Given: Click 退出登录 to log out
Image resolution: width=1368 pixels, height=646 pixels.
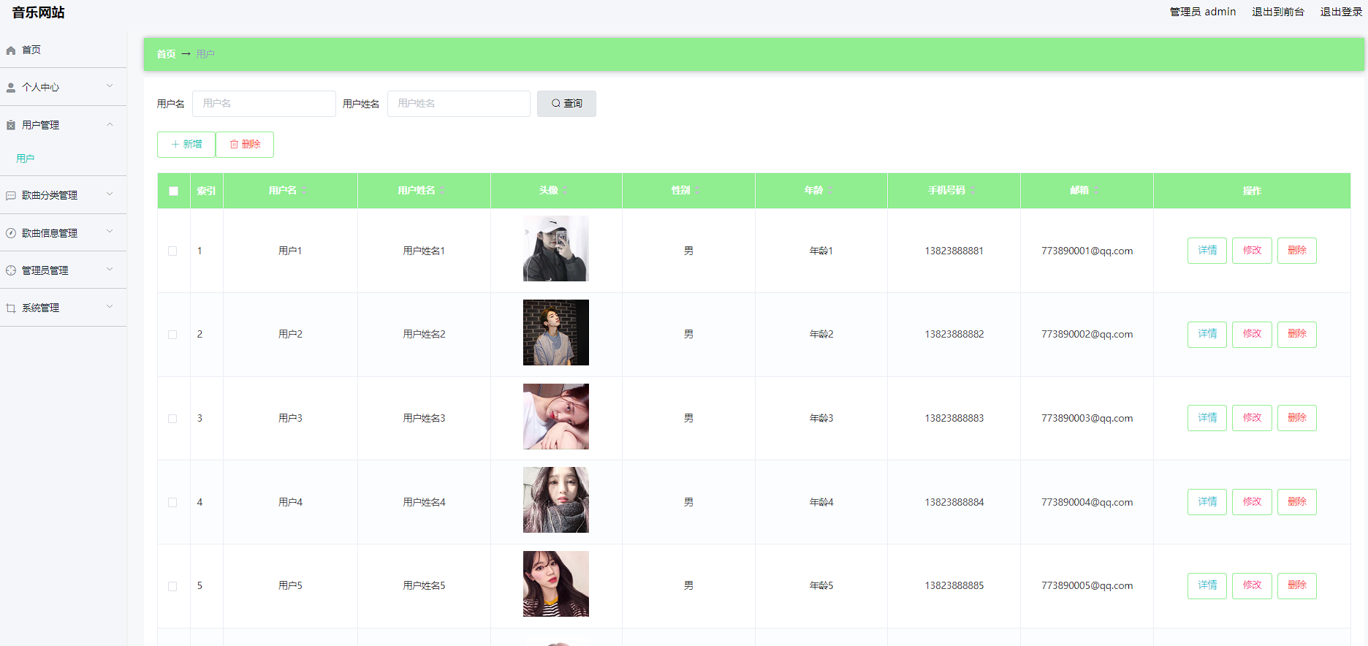Looking at the screenshot, I should point(1341,12).
